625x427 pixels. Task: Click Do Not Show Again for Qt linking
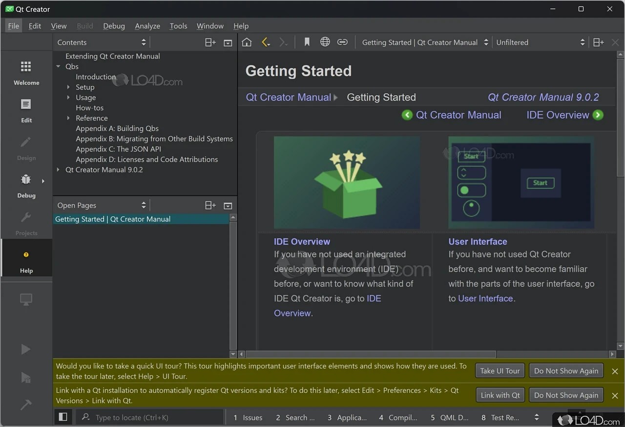pyautogui.click(x=566, y=395)
